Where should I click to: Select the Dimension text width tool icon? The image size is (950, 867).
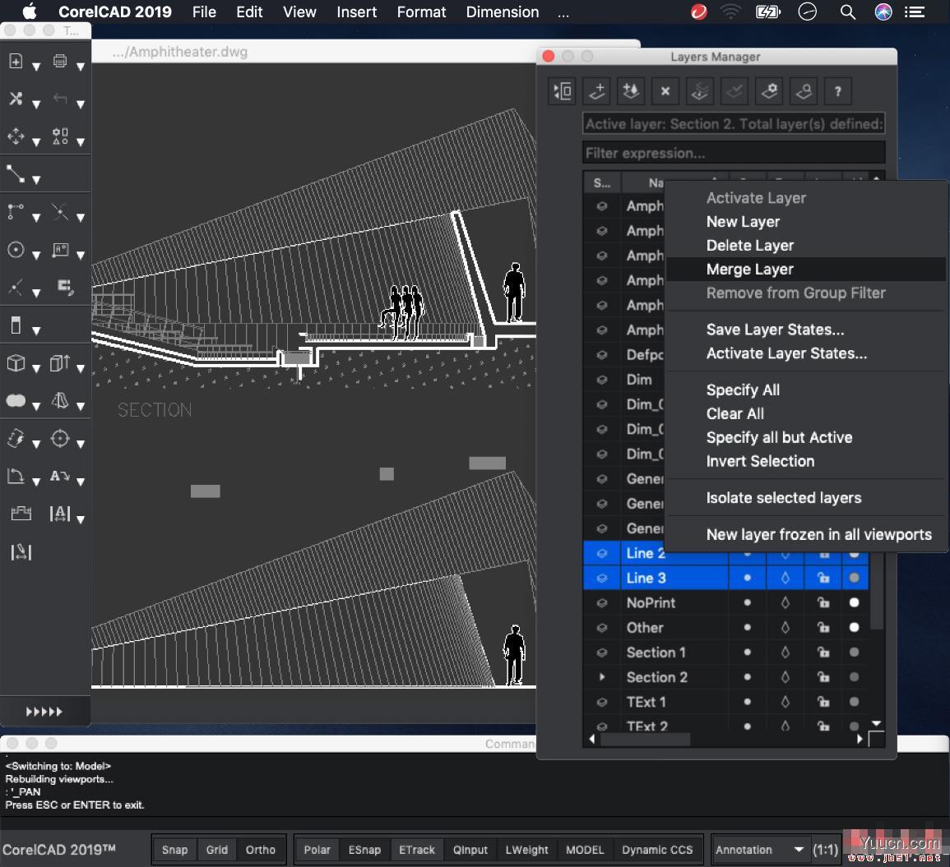tap(60, 514)
